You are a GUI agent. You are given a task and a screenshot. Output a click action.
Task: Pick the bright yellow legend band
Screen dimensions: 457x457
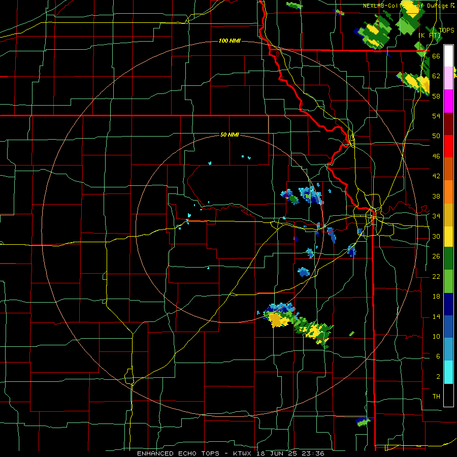(x=448, y=237)
